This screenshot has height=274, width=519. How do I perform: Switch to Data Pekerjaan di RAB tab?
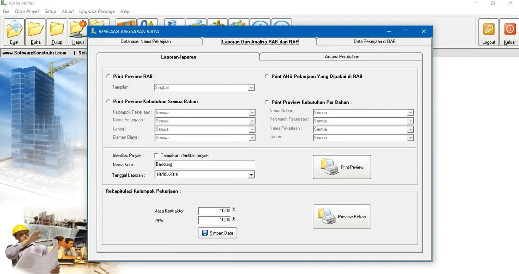tap(374, 41)
